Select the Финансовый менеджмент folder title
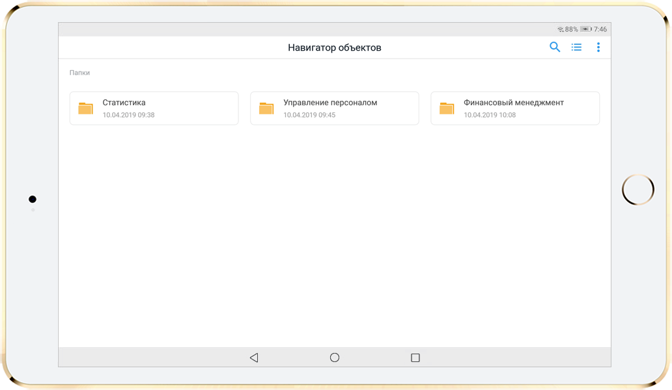 point(514,103)
